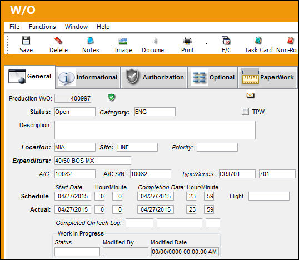Click the Schedule completion minute field 59
299x260 pixels.
[209, 196]
